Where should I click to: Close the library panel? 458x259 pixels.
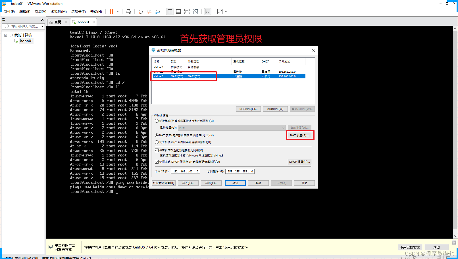42,20
